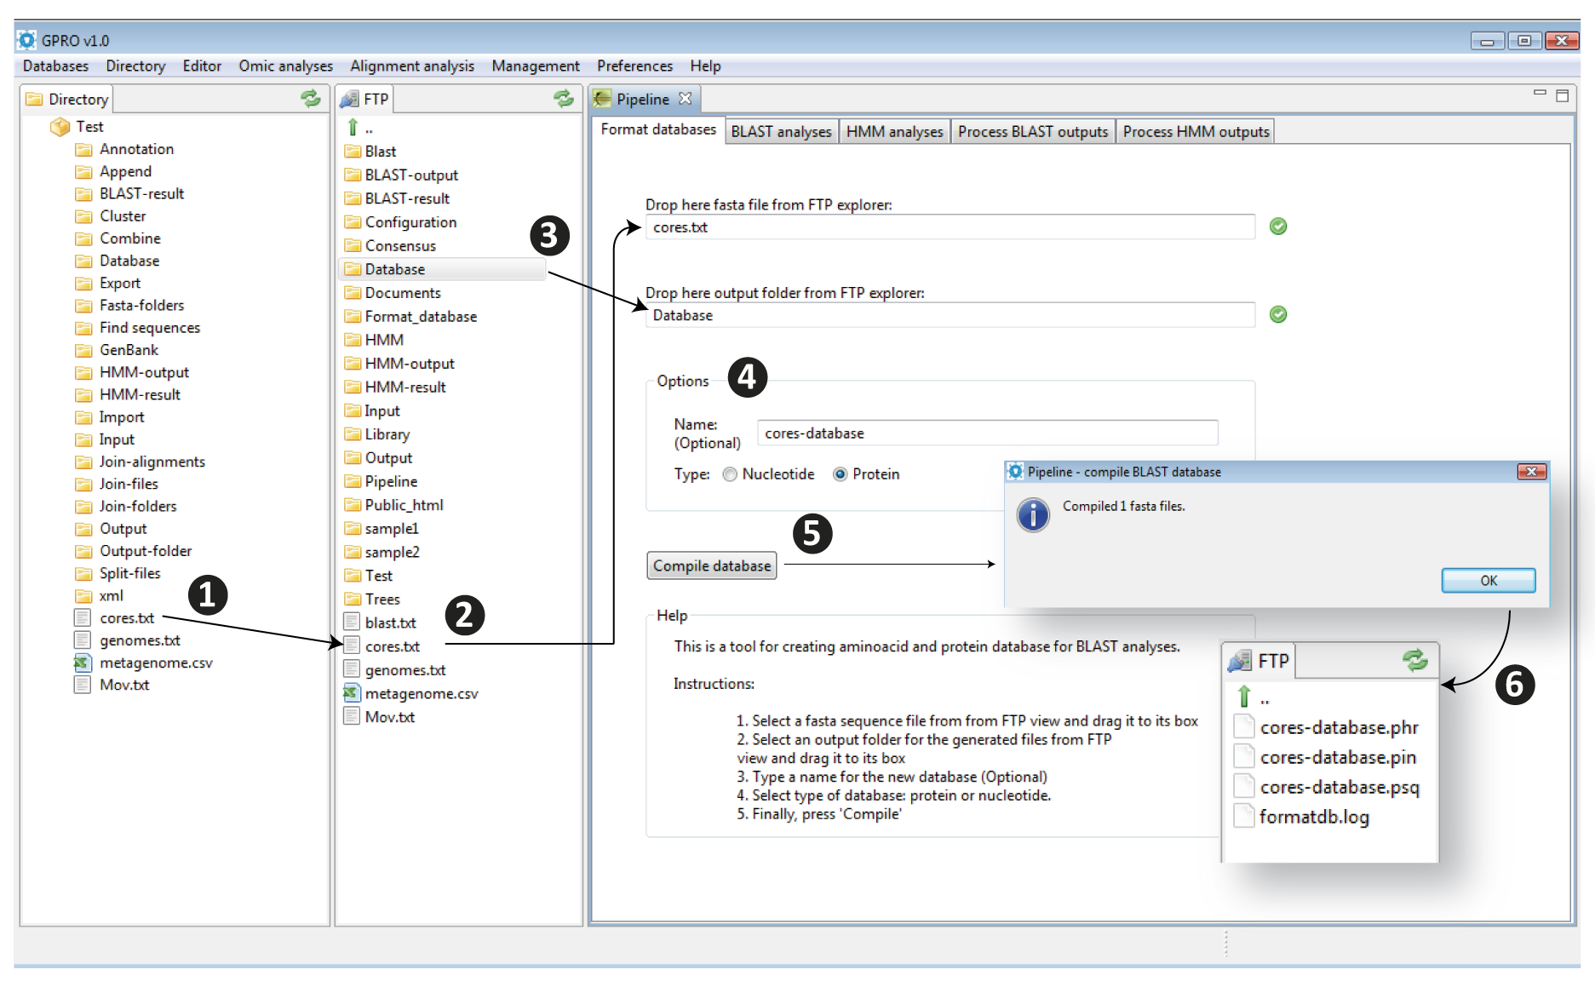The height and width of the screenshot is (981, 1595).
Task: Click the FTP panel refresh icon
Action: (x=564, y=99)
